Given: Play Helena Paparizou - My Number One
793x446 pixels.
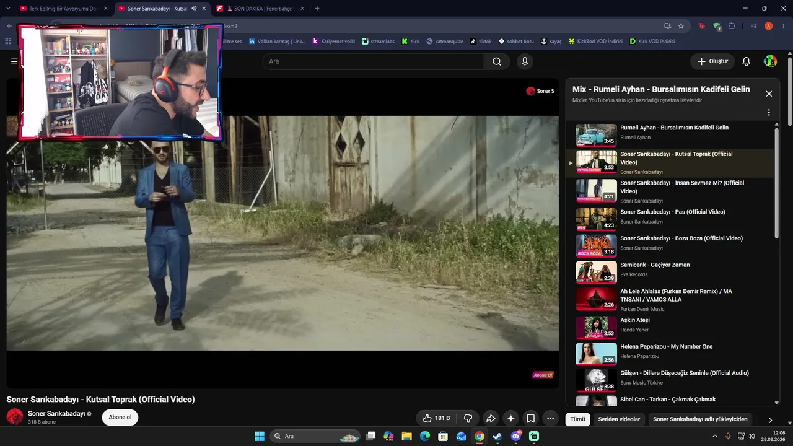Looking at the screenshot, I should 669,354.
